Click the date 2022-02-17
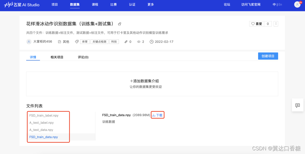Screen dimensions: 305x154 tap(164, 42)
